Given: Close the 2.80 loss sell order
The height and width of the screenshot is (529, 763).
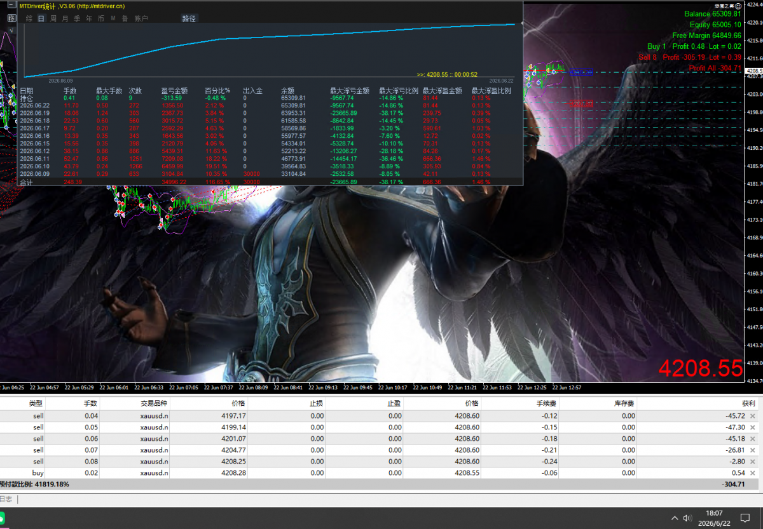Looking at the screenshot, I should coord(753,462).
